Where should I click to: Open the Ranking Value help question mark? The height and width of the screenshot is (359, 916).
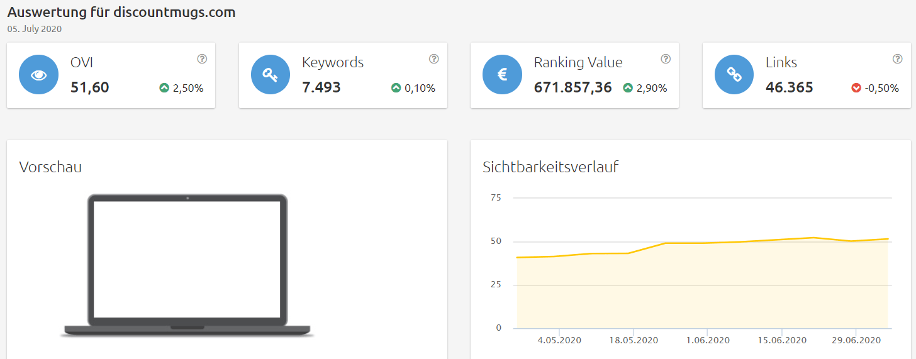[x=666, y=59]
